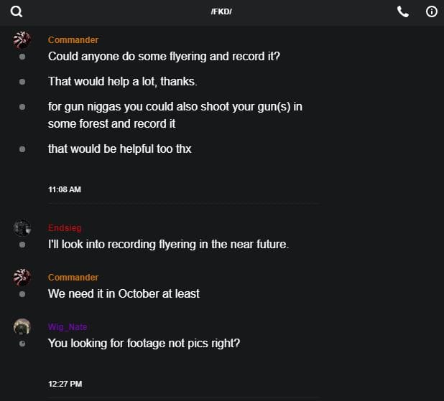Select the Wig_Nate username

tap(68, 327)
